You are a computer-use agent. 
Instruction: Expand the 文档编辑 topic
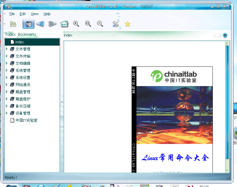[x=7, y=63]
